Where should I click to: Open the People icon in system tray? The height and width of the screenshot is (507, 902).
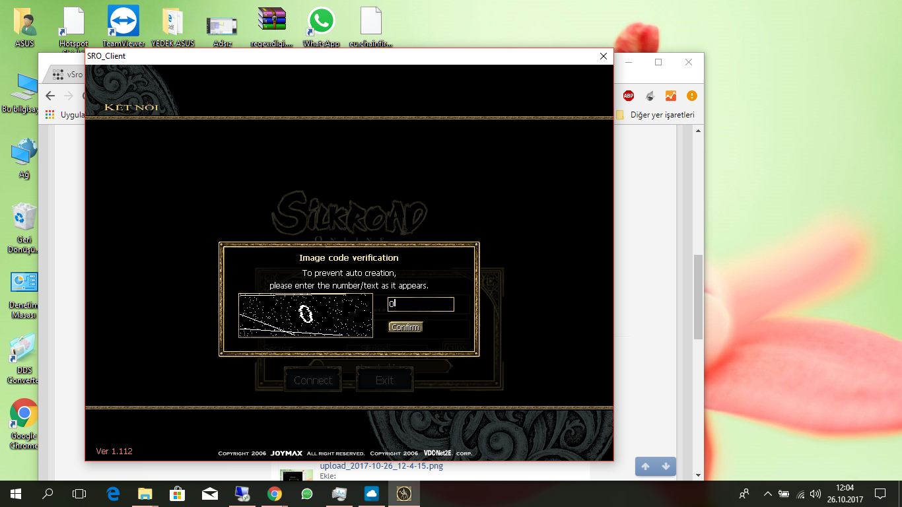744,493
